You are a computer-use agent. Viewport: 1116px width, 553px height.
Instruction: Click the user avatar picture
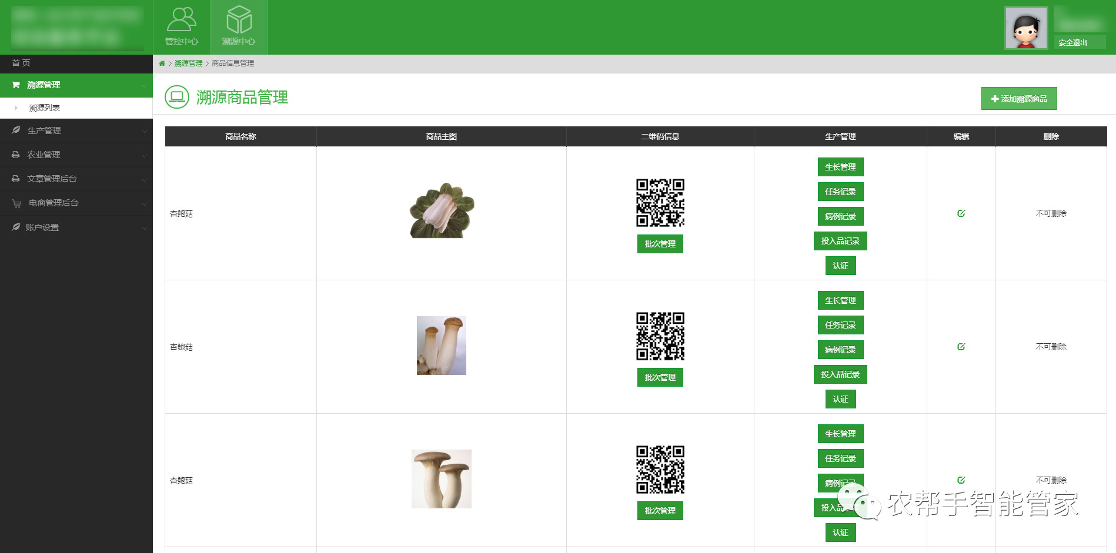coord(1026,28)
